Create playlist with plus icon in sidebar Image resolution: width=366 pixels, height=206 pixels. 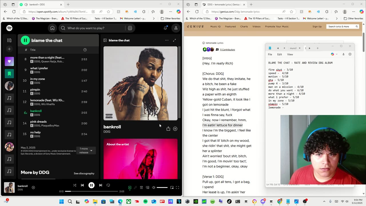pyautogui.click(x=9, y=49)
